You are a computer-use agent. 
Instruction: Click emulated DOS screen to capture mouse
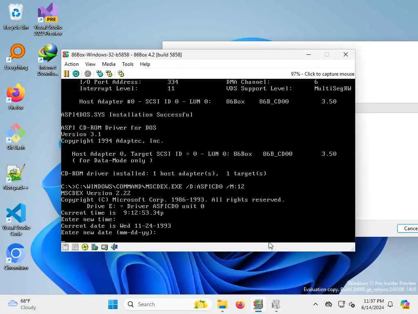(x=208, y=160)
